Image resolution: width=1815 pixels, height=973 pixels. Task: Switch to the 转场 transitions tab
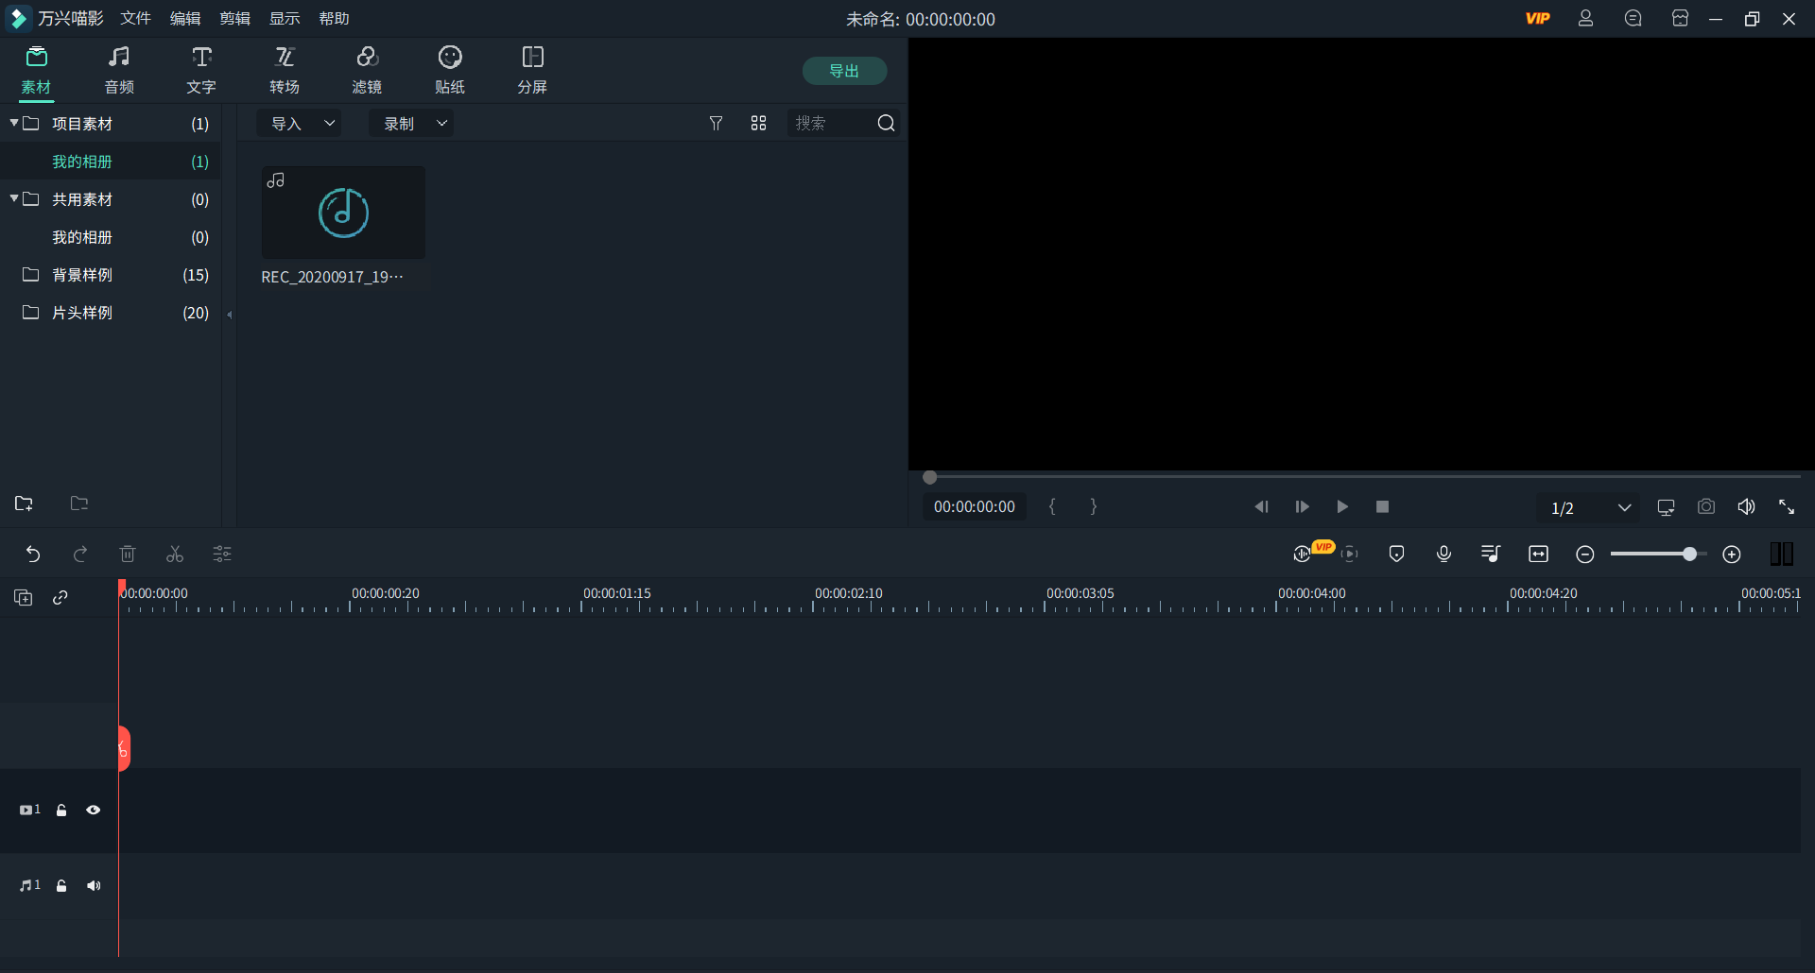click(x=284, y=71)
